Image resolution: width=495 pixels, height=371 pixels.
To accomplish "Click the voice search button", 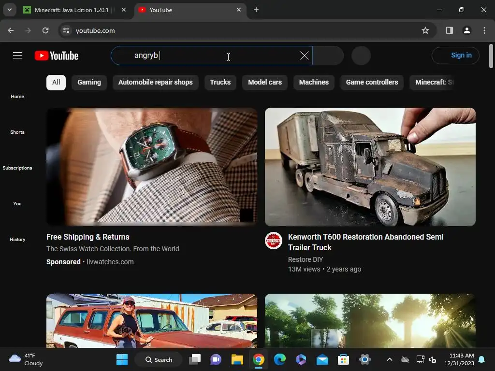I will (x=361, y=56).
